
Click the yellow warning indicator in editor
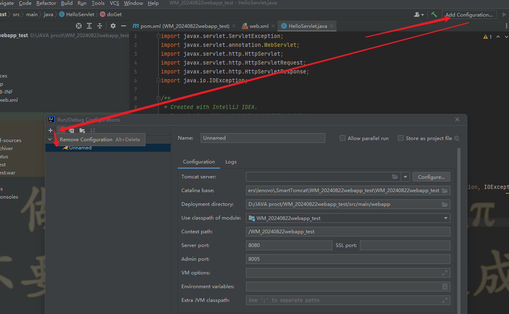[488, 37]
